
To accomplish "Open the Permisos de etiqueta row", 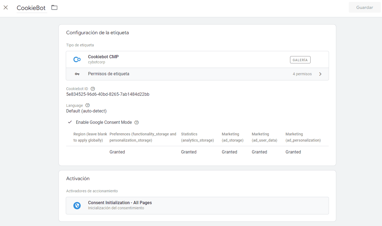I will [x=197, y=74].
